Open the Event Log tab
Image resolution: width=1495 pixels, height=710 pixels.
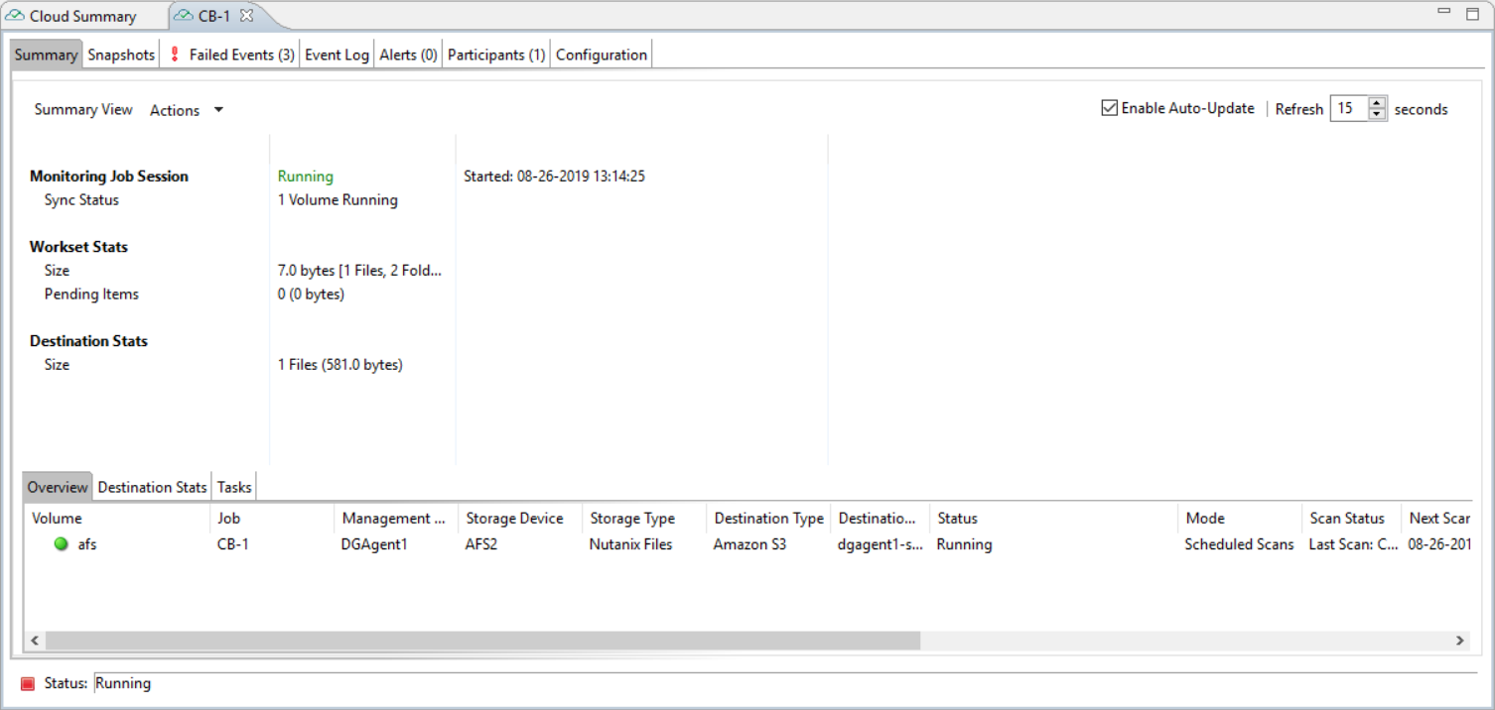[x=337, y=56]
